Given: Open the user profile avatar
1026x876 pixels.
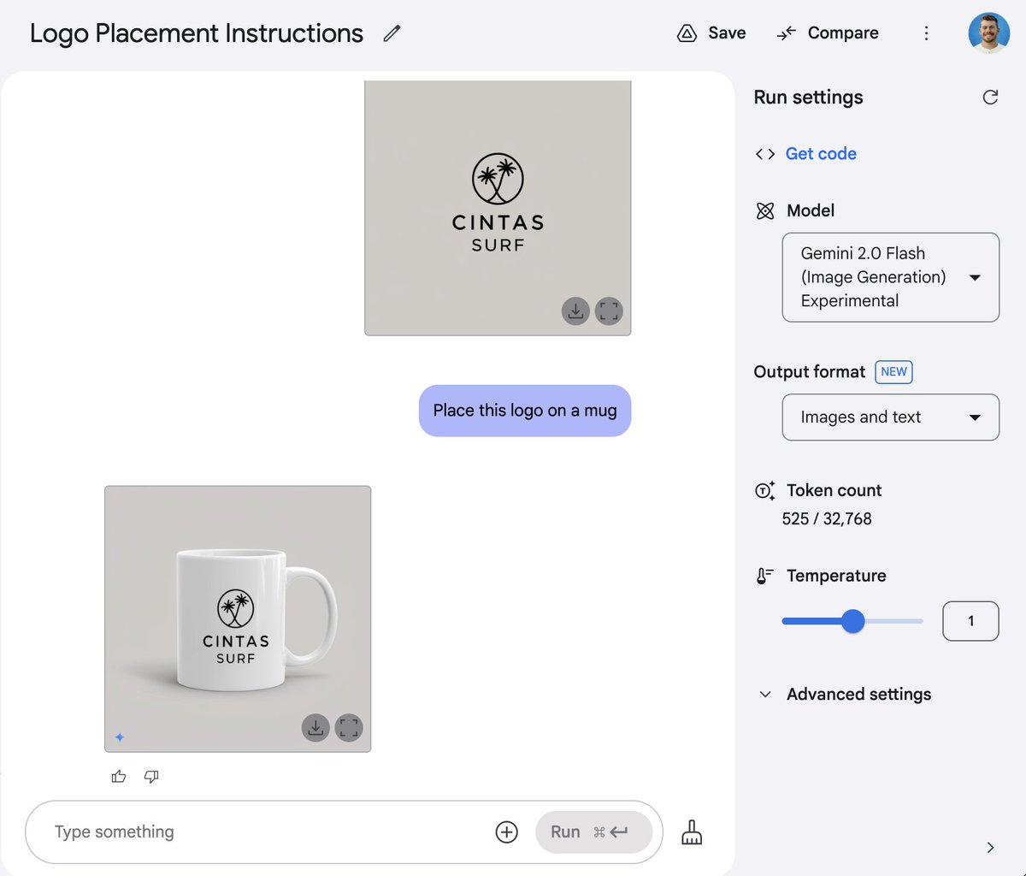Looking at the screenshot, I should pyautogui.click(x=989, y=33).
